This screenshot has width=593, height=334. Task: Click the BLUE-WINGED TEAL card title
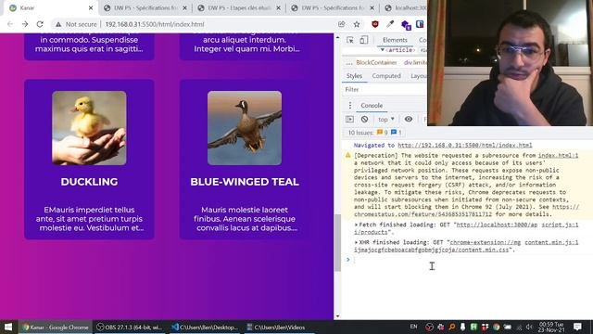[x=245, y=182]
